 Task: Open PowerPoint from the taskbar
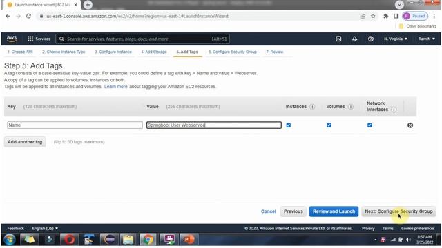click(189, 240)
